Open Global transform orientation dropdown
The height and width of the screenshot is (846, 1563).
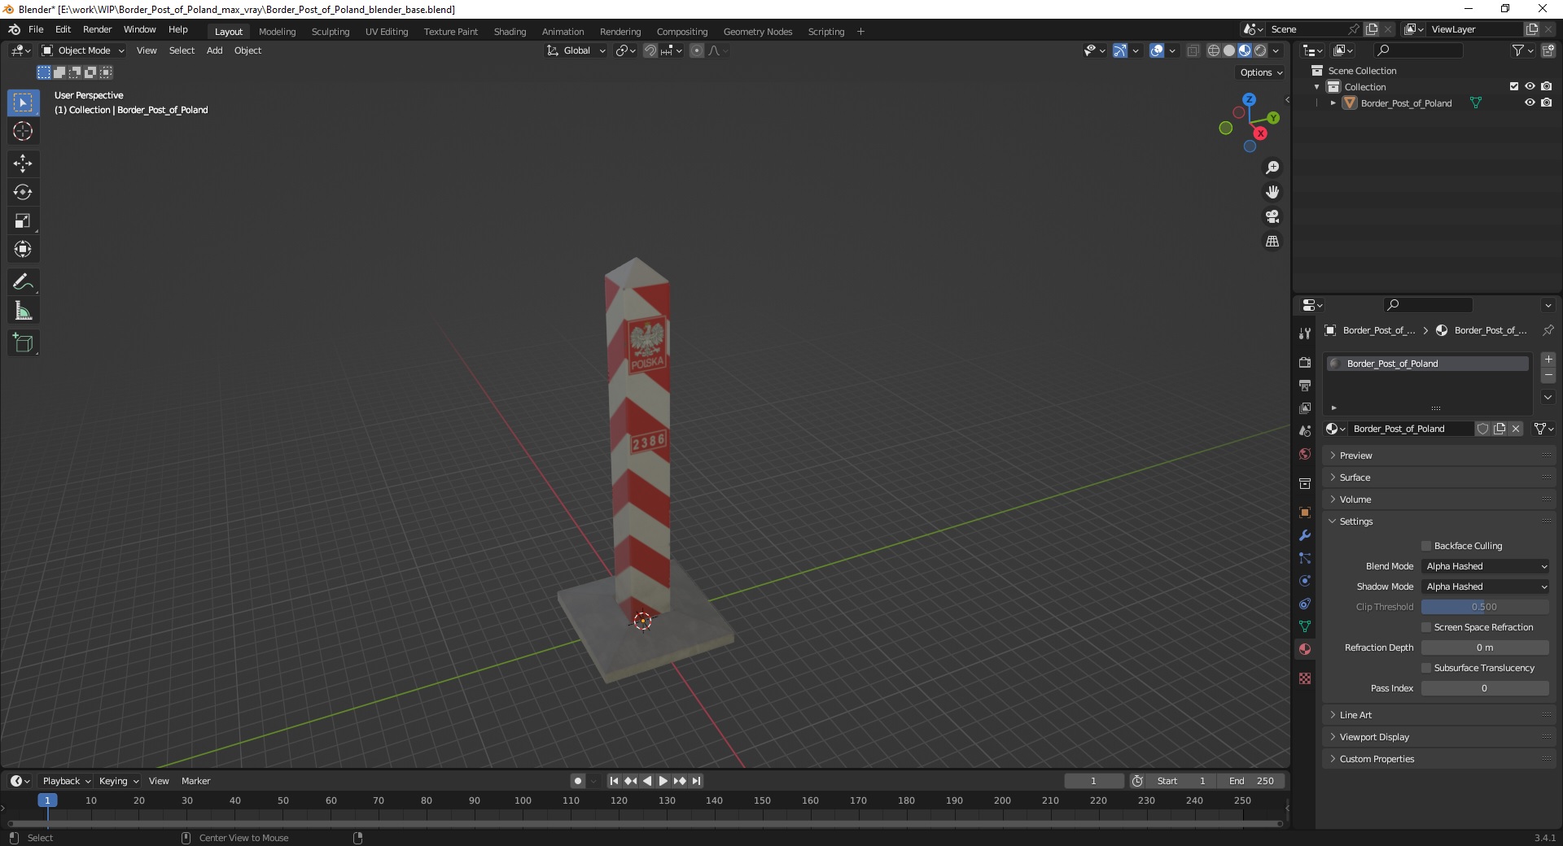(576, 50)
